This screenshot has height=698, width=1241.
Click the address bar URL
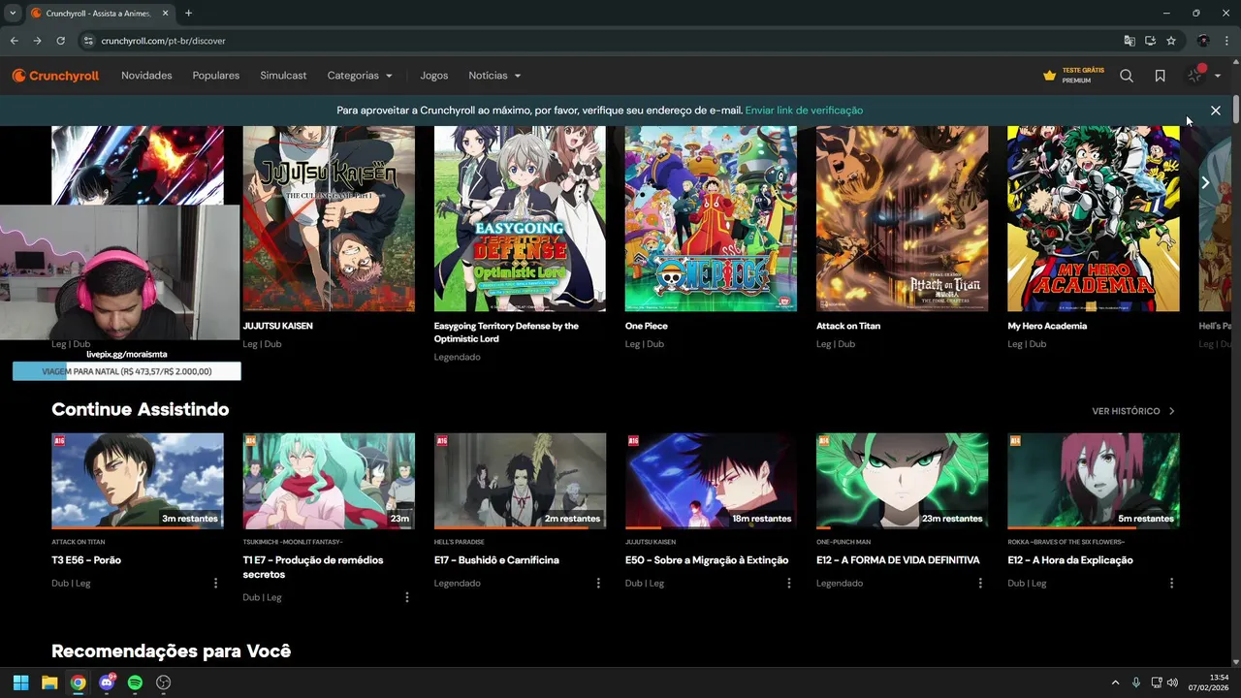point(163,41)
